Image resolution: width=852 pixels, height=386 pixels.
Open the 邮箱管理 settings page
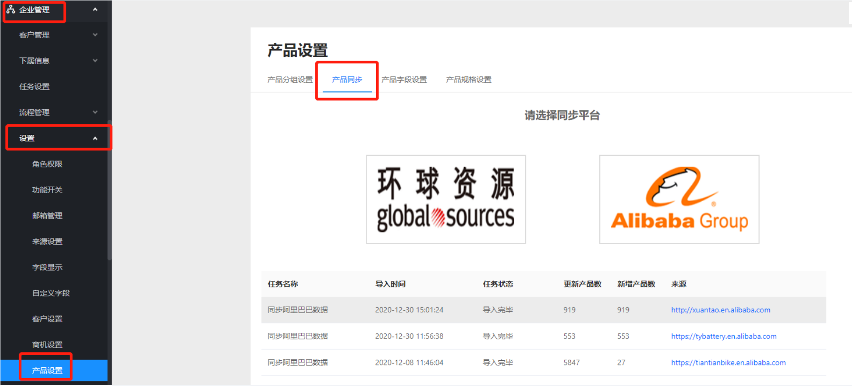[x=54, y=216]
